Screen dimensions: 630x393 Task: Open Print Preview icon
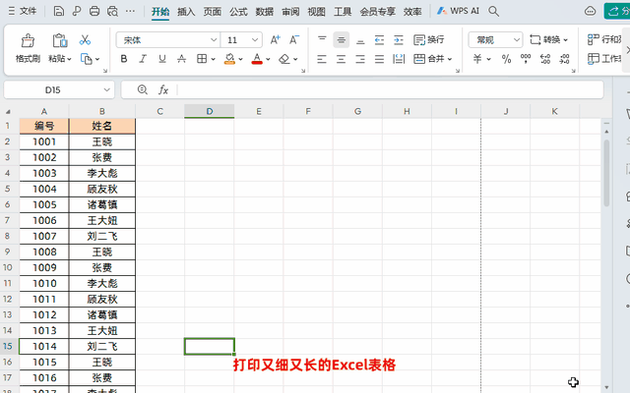point(112,11)
